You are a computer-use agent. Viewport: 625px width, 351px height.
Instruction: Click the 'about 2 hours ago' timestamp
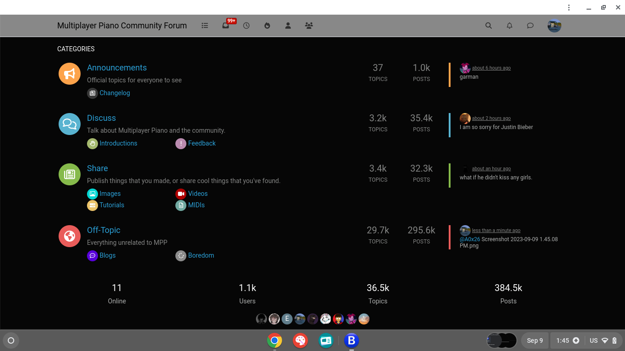(x=491, y=118)
